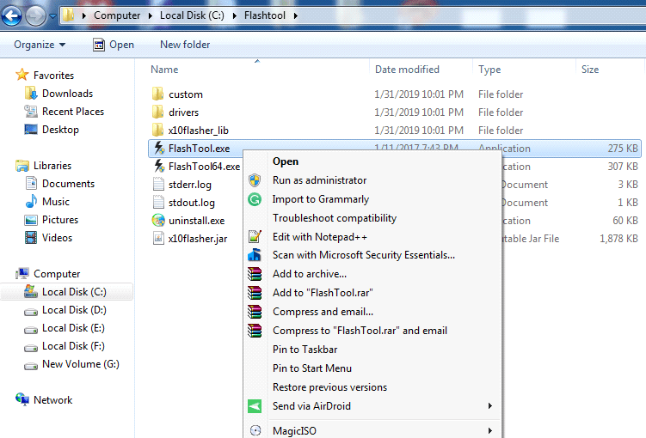Click the 1,878 KB size of x10flasher.jar
646x438 pixels.
[x=618, y=239]
